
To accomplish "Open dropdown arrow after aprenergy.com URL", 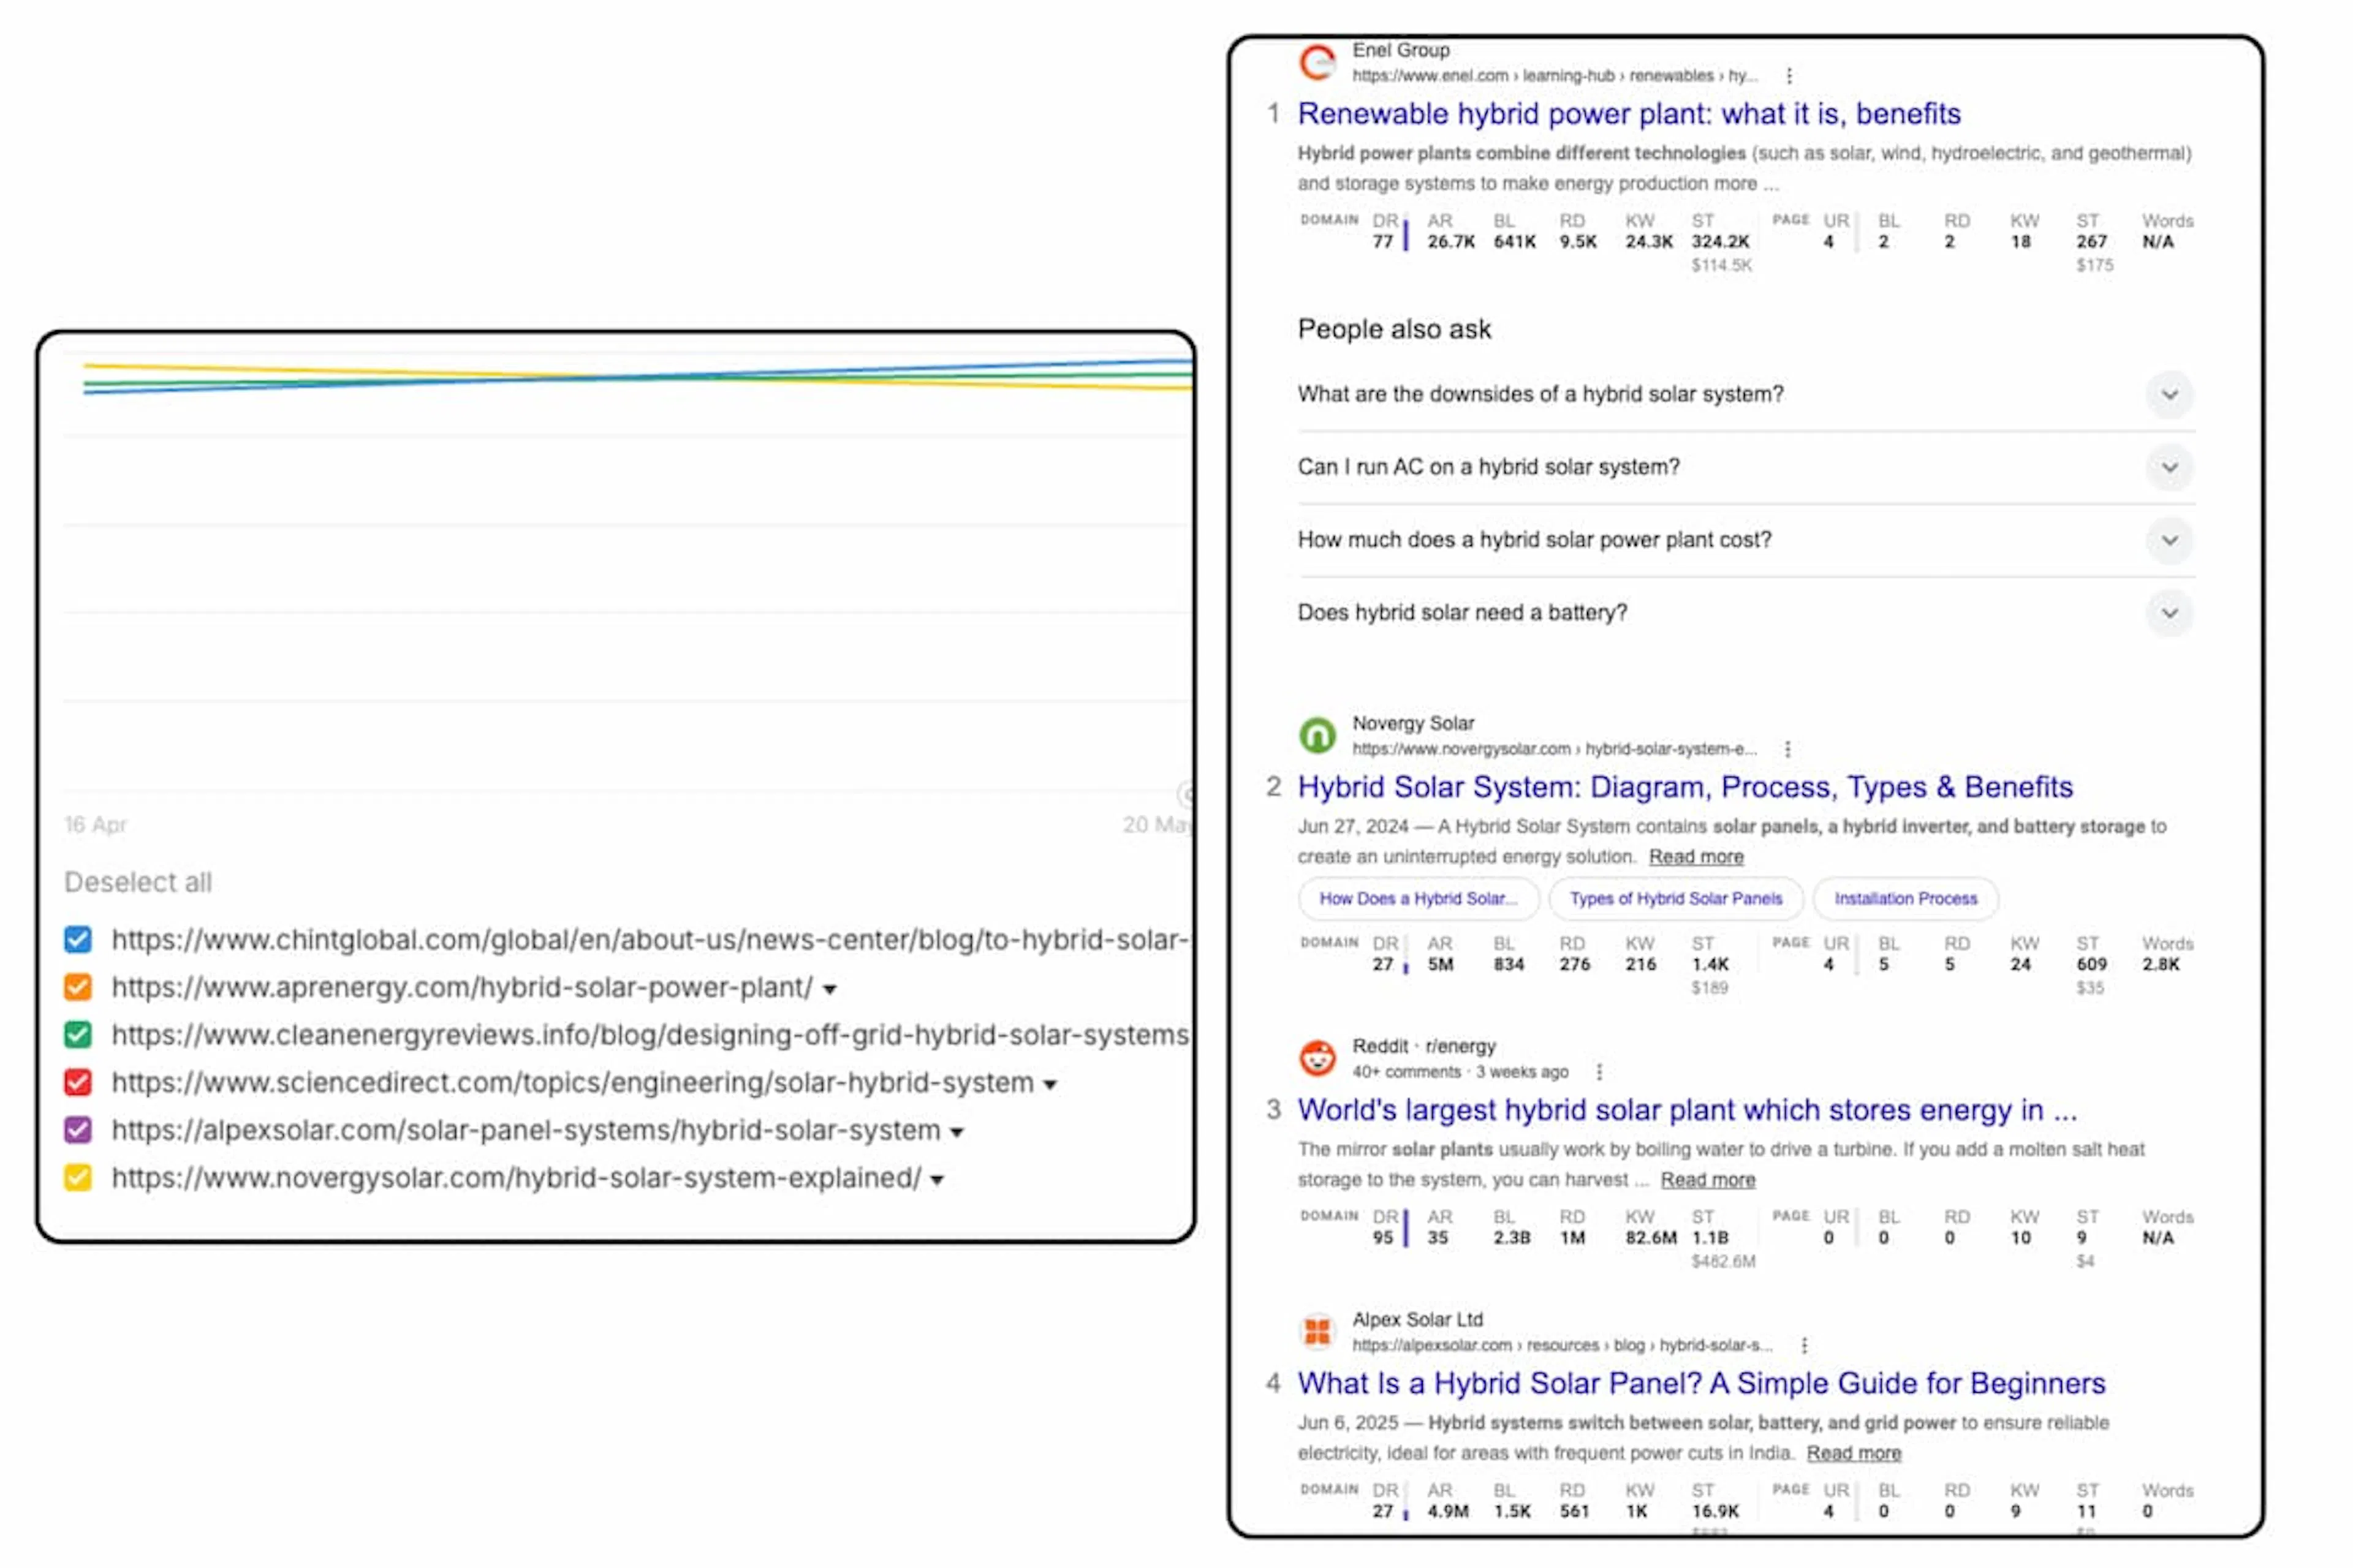I will pos(829,990).
